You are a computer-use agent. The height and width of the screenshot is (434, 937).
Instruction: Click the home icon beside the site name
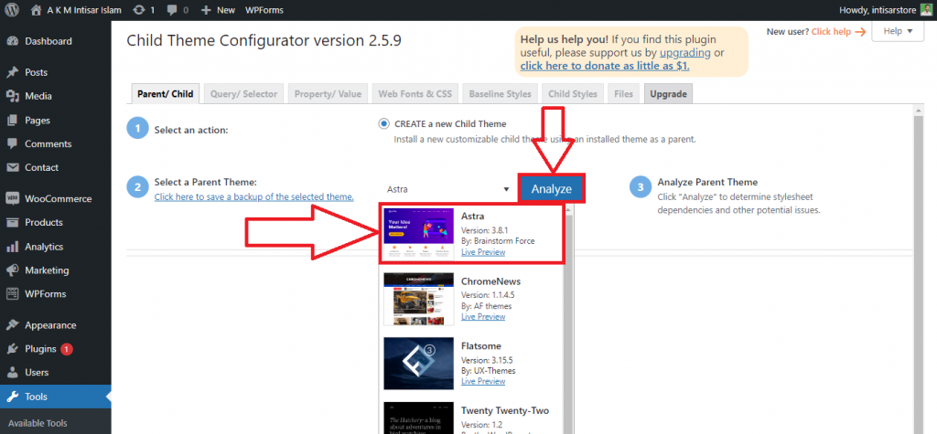pyautogui.click(x=37, y=9)
